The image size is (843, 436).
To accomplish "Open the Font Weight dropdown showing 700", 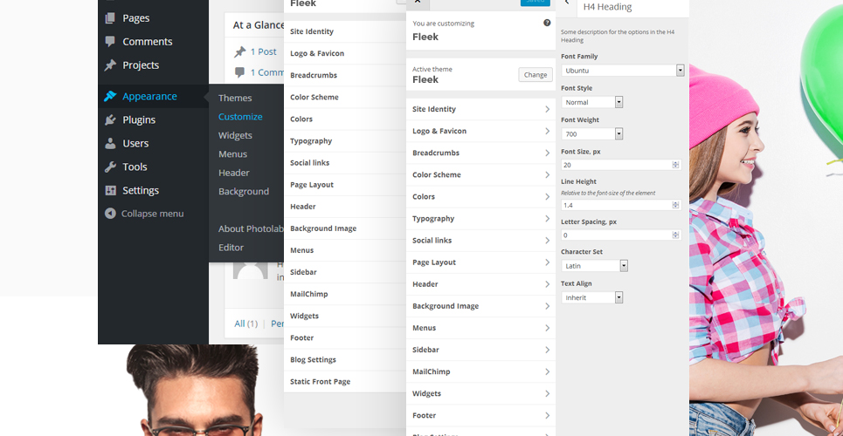I will pos(592,133).
